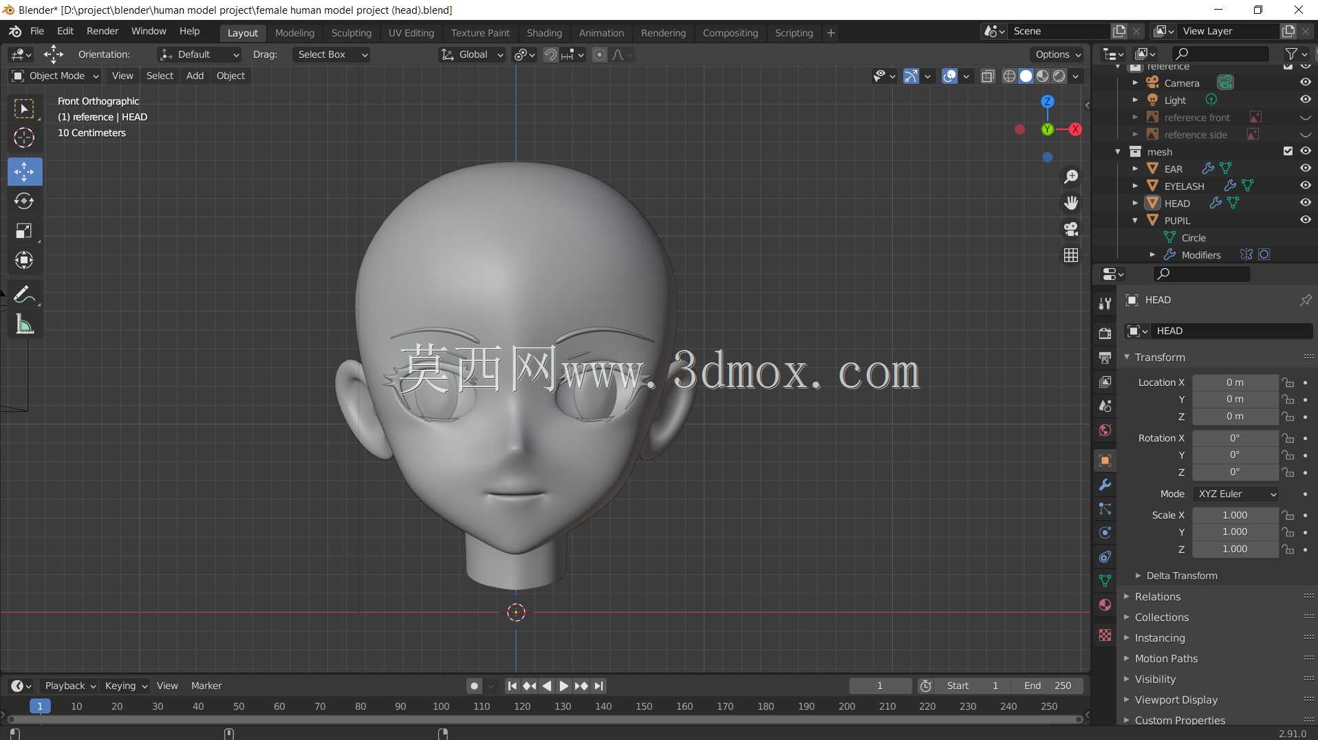Jump to the timeline end frame
This screenshot has height=740, width=1318.
click(x=599, y=686)
